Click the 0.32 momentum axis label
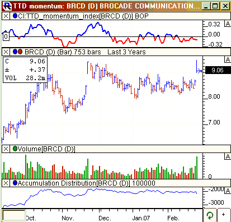 point(214,24)
